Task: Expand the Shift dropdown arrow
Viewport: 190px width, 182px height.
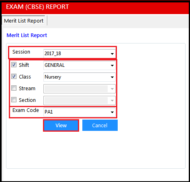Action: (112, 66)
